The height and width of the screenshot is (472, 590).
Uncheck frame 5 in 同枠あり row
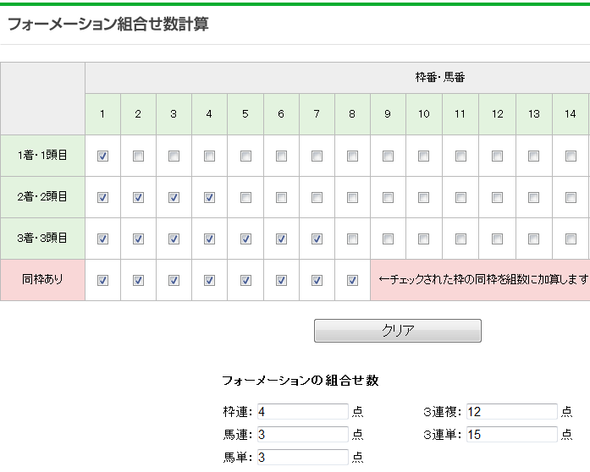(x=245, y=280)
